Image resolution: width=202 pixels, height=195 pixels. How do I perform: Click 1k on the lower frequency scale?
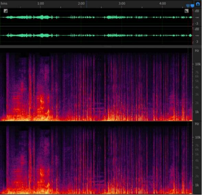coord(197,185)
